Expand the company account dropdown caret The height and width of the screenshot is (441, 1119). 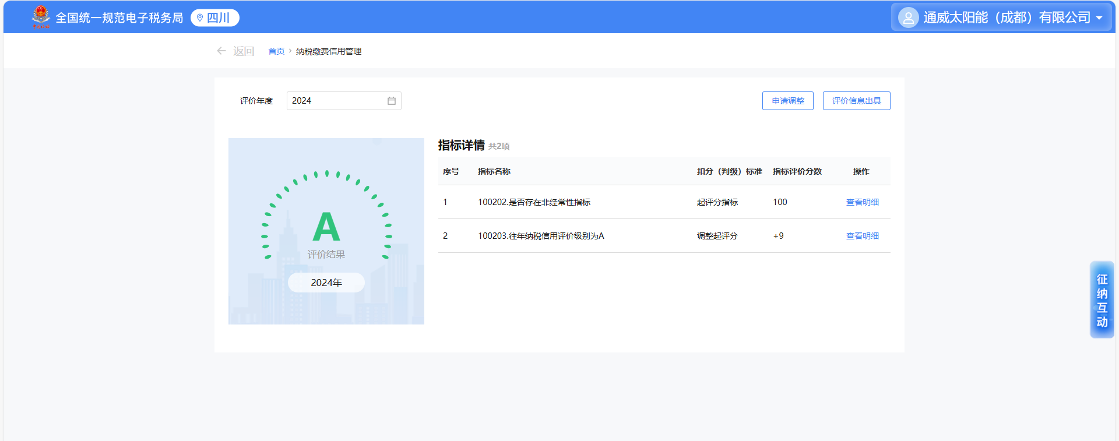[x=1099, y=18]
